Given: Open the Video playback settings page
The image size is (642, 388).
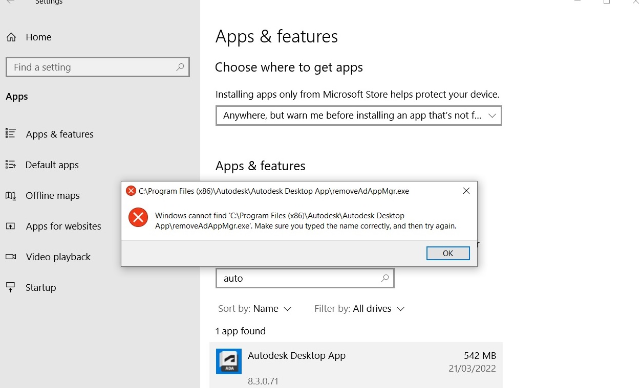Looking at the screenshot, I should click(x=58, y=257).
